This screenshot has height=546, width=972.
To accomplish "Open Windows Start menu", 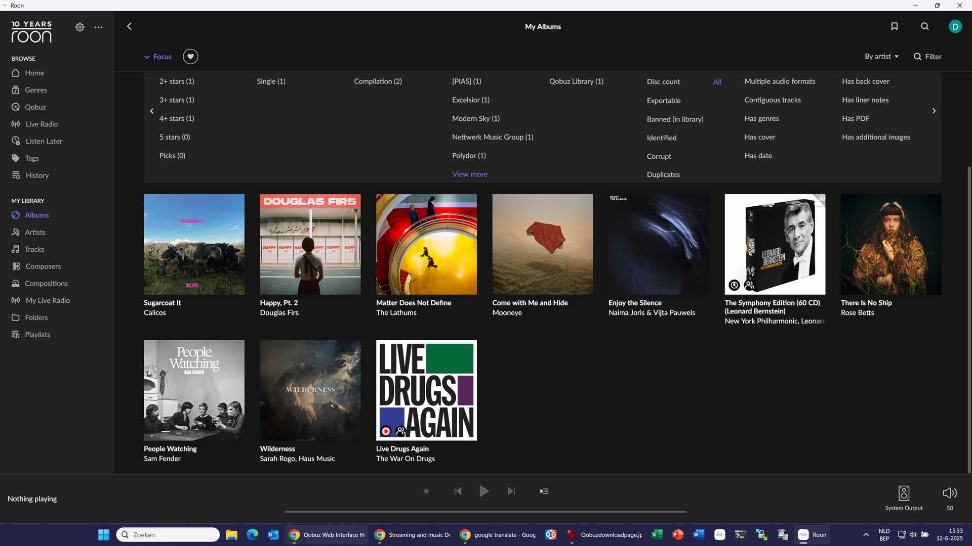I will click(x=103, y=535).
